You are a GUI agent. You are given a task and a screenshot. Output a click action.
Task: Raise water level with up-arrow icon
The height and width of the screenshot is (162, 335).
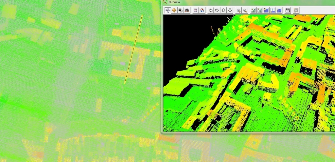click(x=279, y=10)
